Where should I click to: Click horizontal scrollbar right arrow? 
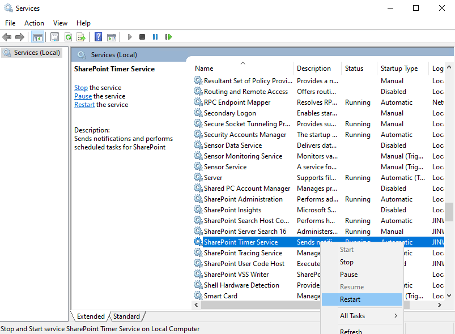(440, 305)
